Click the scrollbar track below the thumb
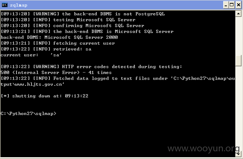This screenshot has height=159, width=243. pyautogui.click(x=238, y=108)
